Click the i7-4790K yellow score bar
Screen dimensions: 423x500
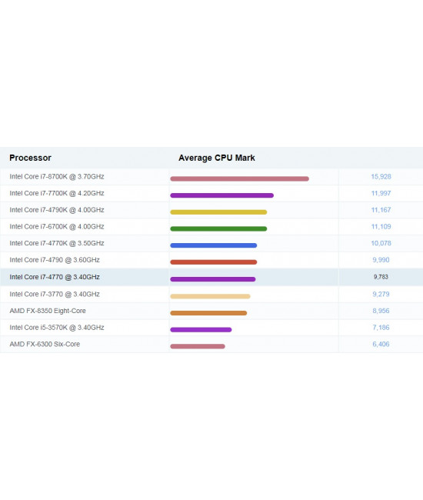(218, 212)
